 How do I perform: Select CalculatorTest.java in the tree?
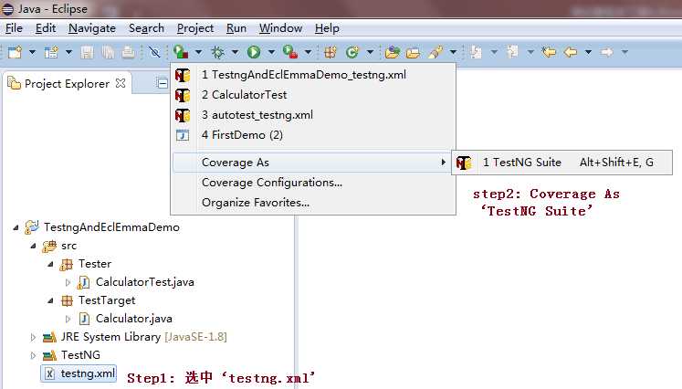click(x=135, y=282)
